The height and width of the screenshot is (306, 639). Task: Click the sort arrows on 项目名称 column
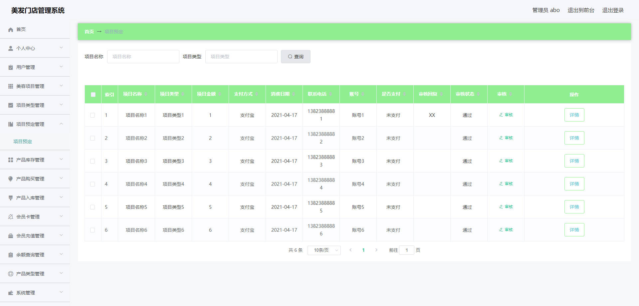click(146, 94)
